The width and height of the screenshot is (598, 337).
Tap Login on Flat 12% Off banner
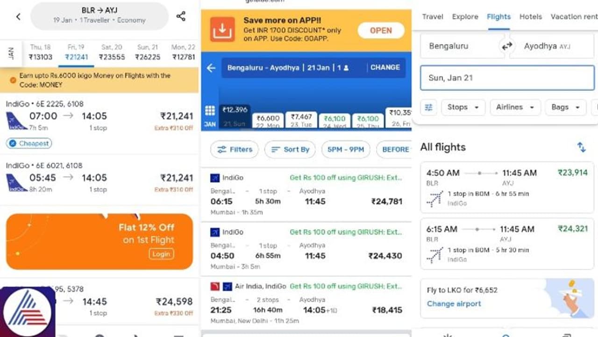[161, 254]
